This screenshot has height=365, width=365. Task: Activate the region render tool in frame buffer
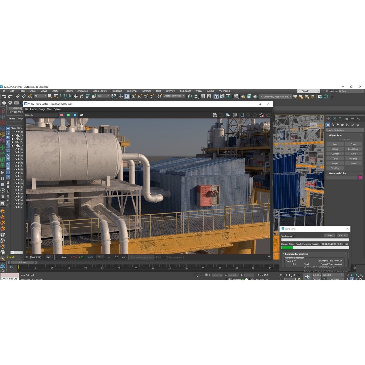point(228,115)
